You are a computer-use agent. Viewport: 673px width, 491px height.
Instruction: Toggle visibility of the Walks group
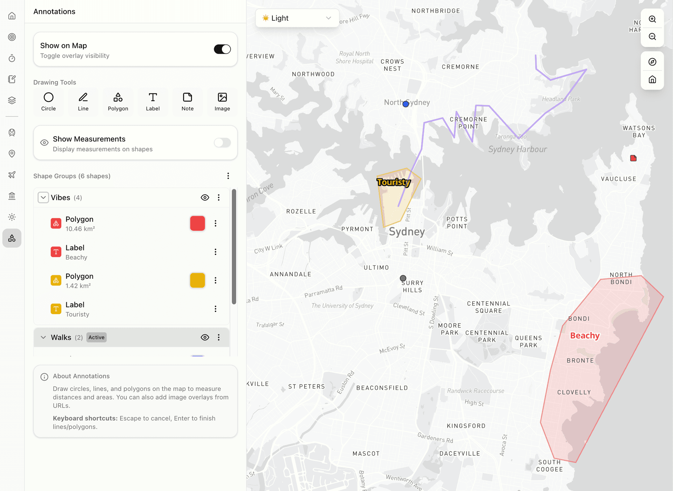205,337
